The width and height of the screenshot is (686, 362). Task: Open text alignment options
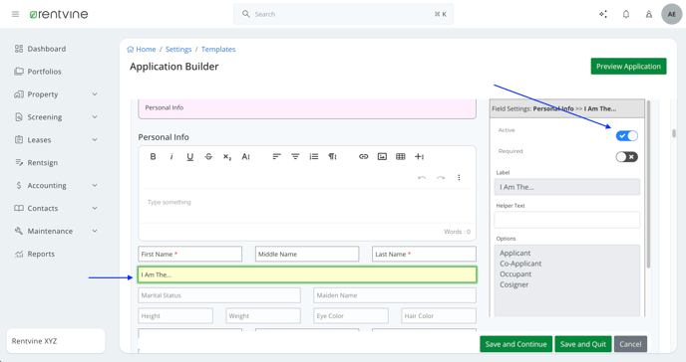pyautogui.click(x=276, y=156)
